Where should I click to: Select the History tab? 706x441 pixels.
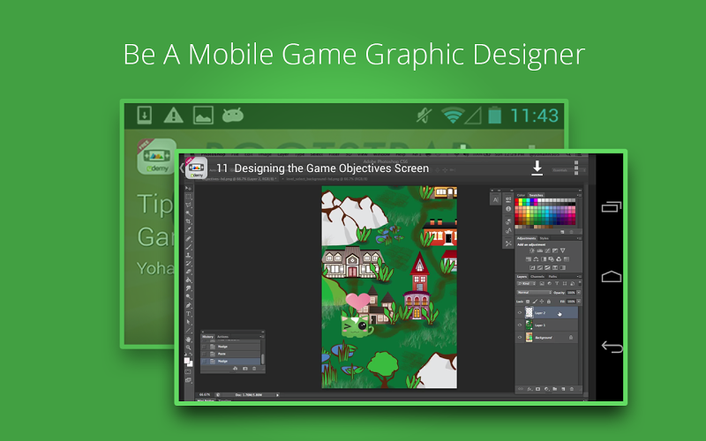coord(207,337)
